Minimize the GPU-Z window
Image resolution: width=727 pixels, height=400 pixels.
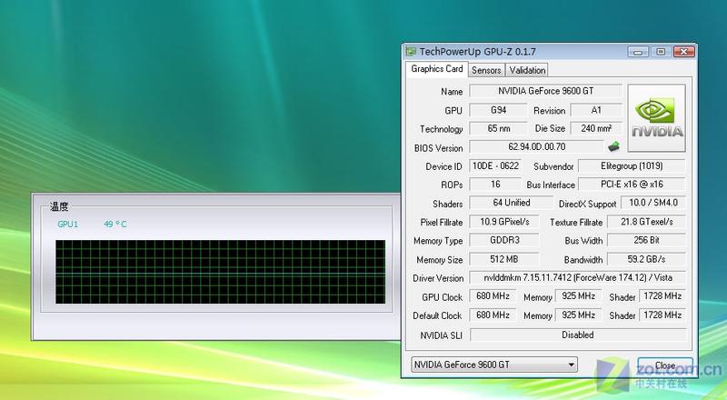pyautogui.click(x=638, y=52)
